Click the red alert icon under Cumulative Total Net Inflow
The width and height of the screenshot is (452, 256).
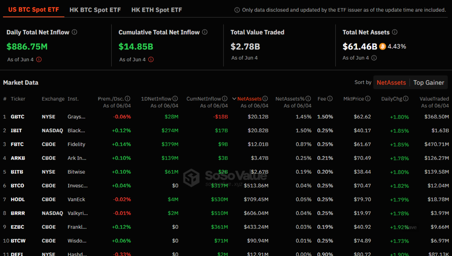coord(151,60)
